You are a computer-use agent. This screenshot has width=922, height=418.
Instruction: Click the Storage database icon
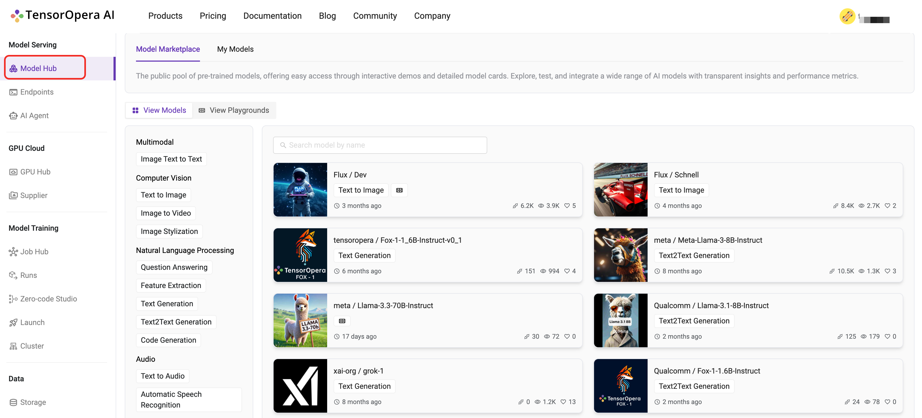click(13, 402)
